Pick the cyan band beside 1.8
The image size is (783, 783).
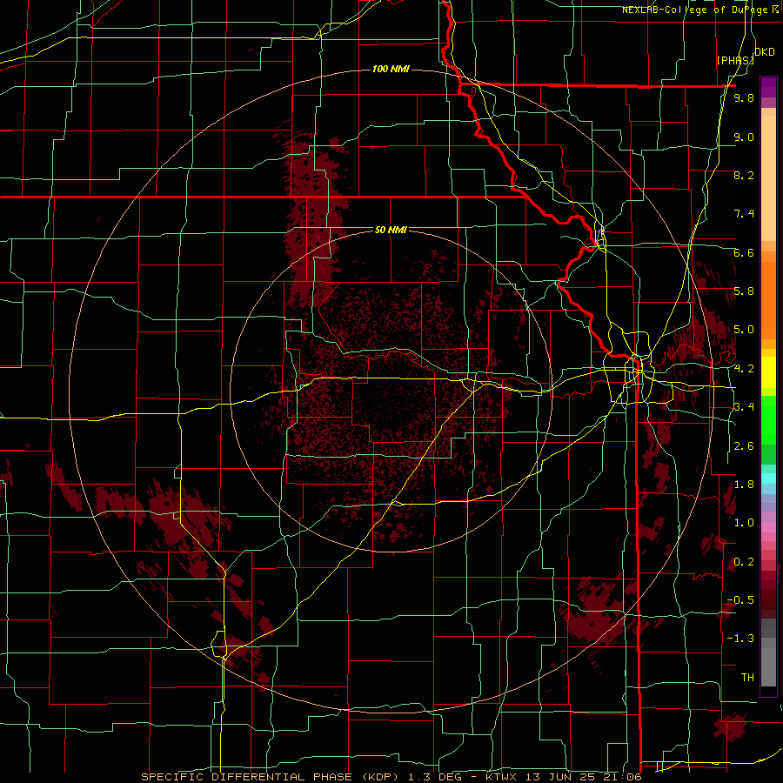(x=768, y=478)
